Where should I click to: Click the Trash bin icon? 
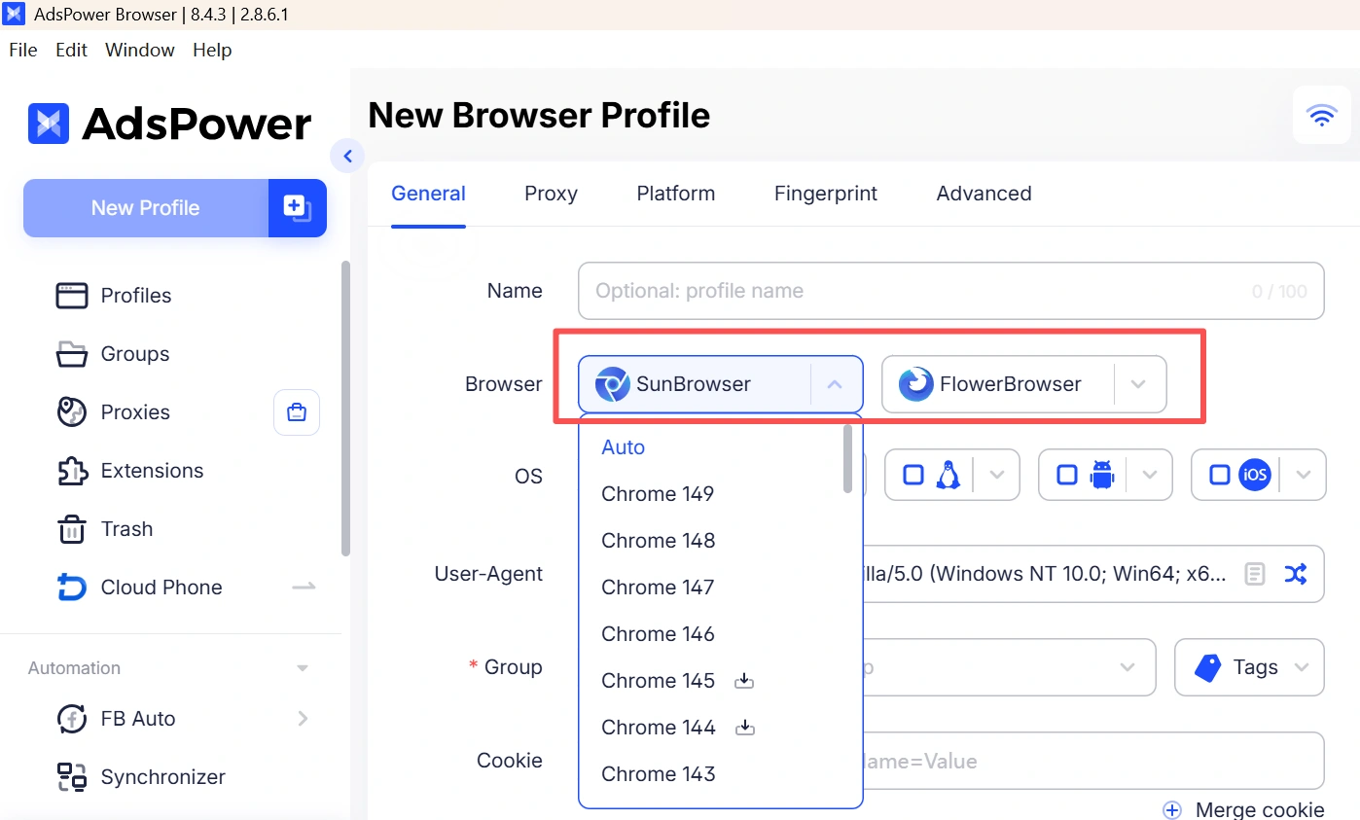(72, 529)
